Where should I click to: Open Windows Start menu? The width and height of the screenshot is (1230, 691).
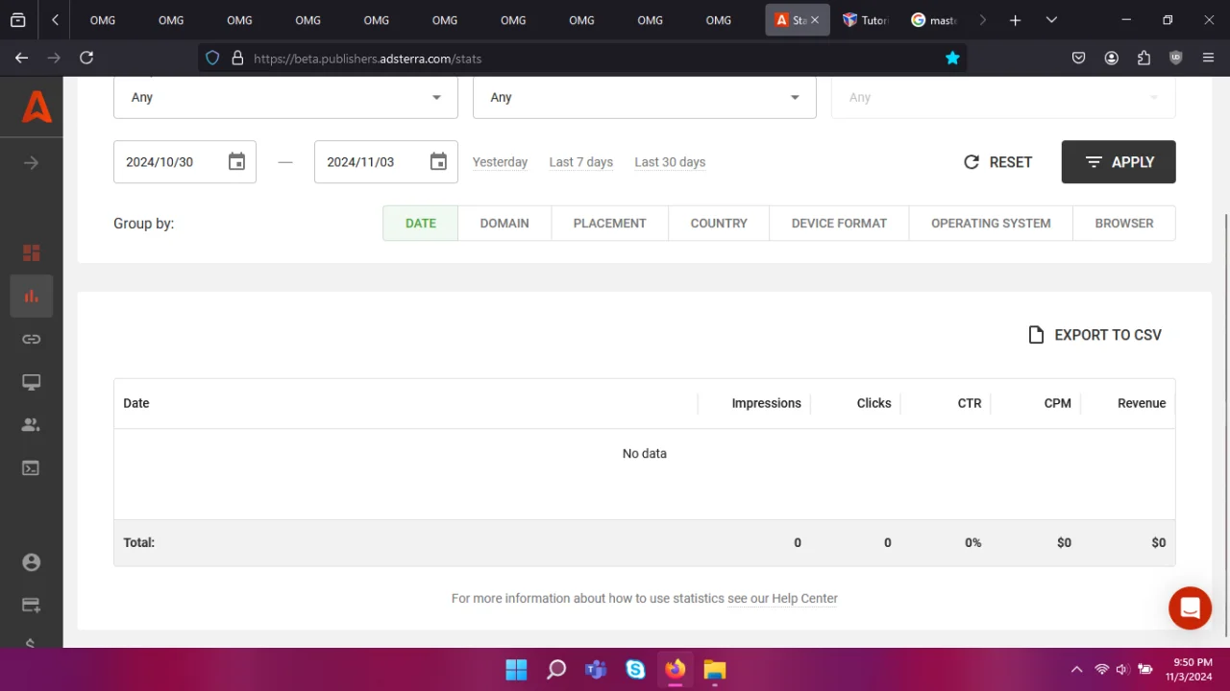[x=516, y=669]
